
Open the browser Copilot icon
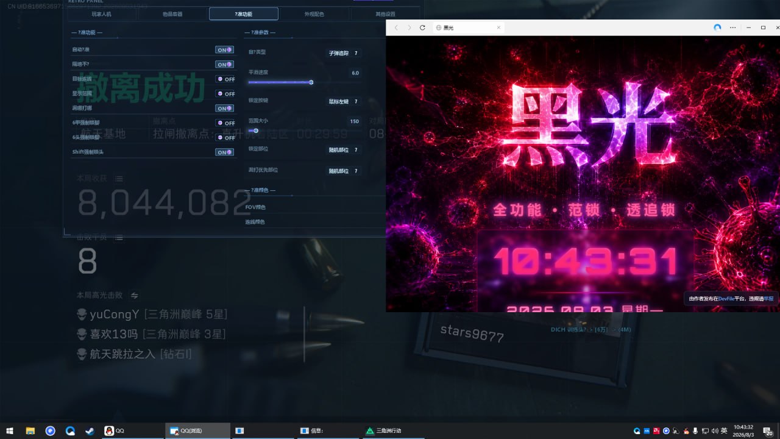[x=717, y=27]
